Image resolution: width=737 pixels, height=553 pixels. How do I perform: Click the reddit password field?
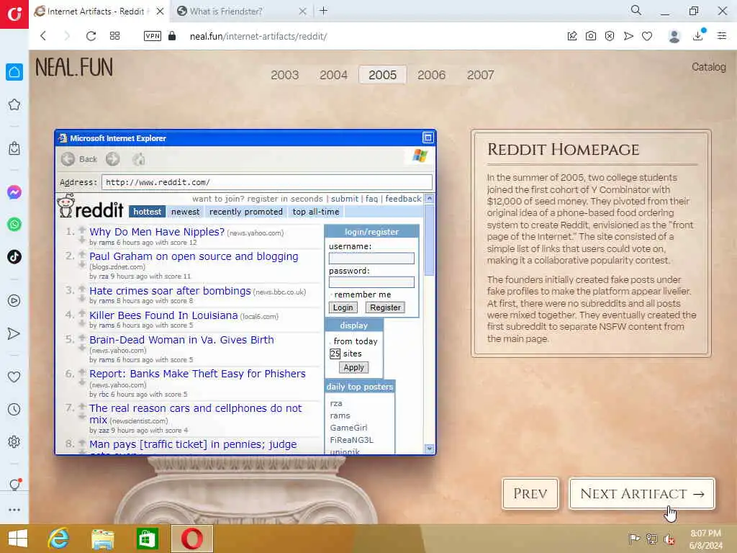(371, 282)
